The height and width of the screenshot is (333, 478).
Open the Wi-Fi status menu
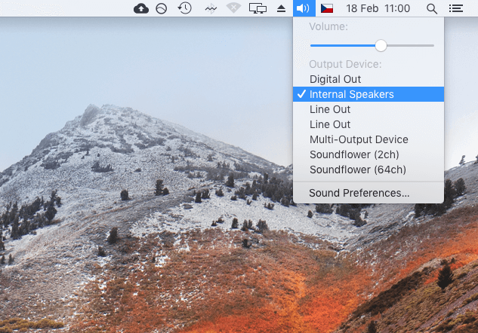[234, 8]
